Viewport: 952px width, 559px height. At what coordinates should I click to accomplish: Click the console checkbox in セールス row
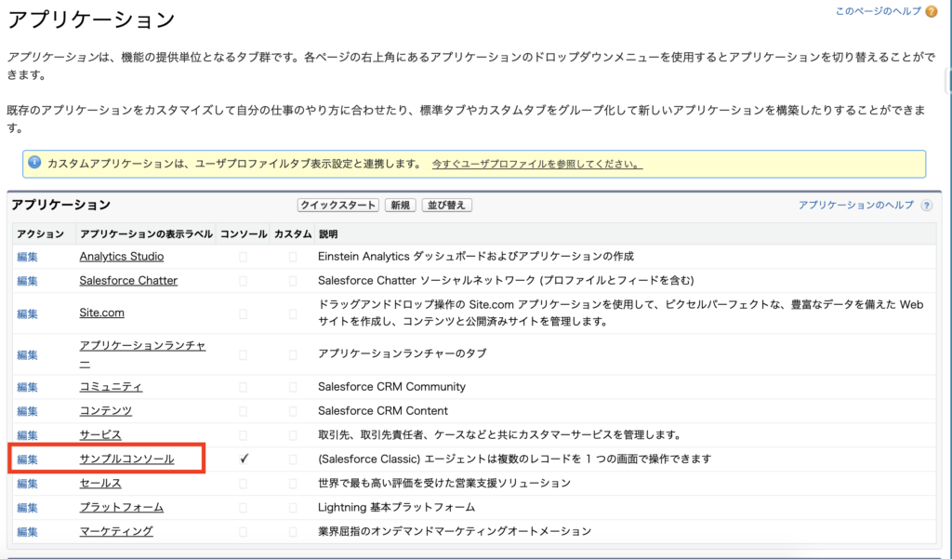coord(243,484)
